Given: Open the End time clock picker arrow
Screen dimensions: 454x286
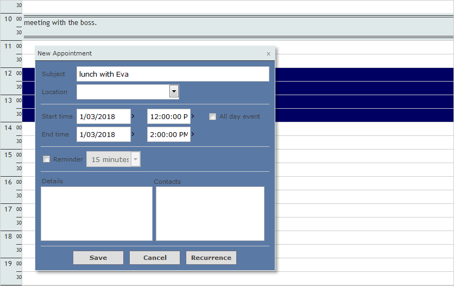Looking at the screenshot, I should (x=193, y=134).
